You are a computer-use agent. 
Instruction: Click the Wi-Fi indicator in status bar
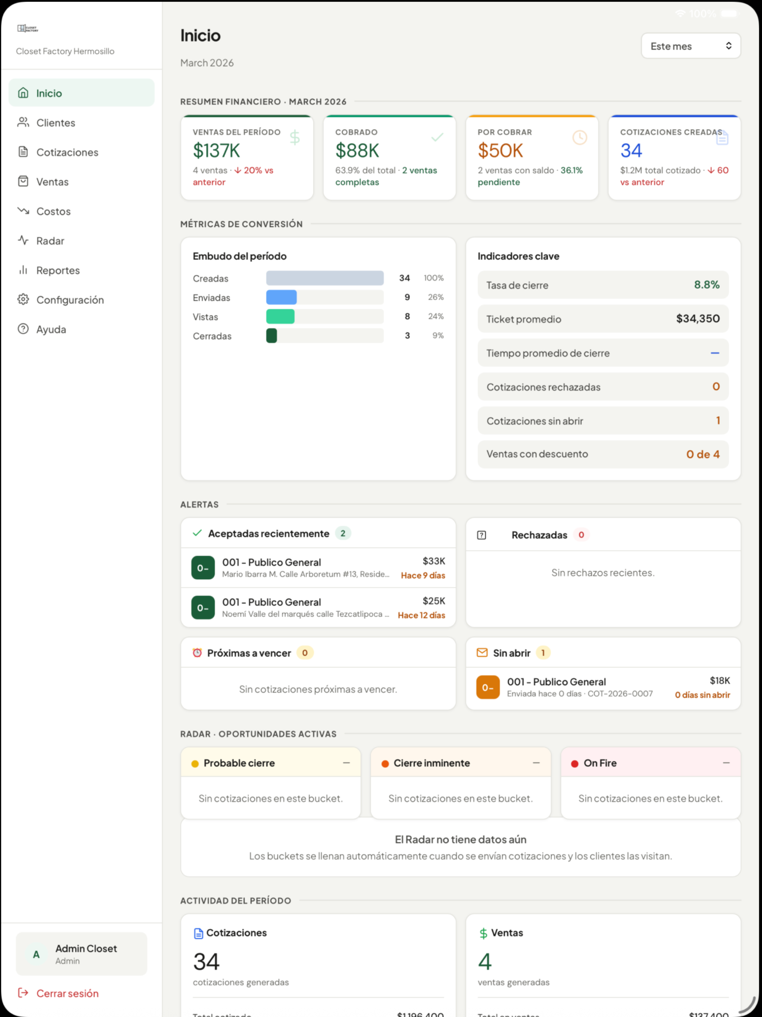pos(680,14)
